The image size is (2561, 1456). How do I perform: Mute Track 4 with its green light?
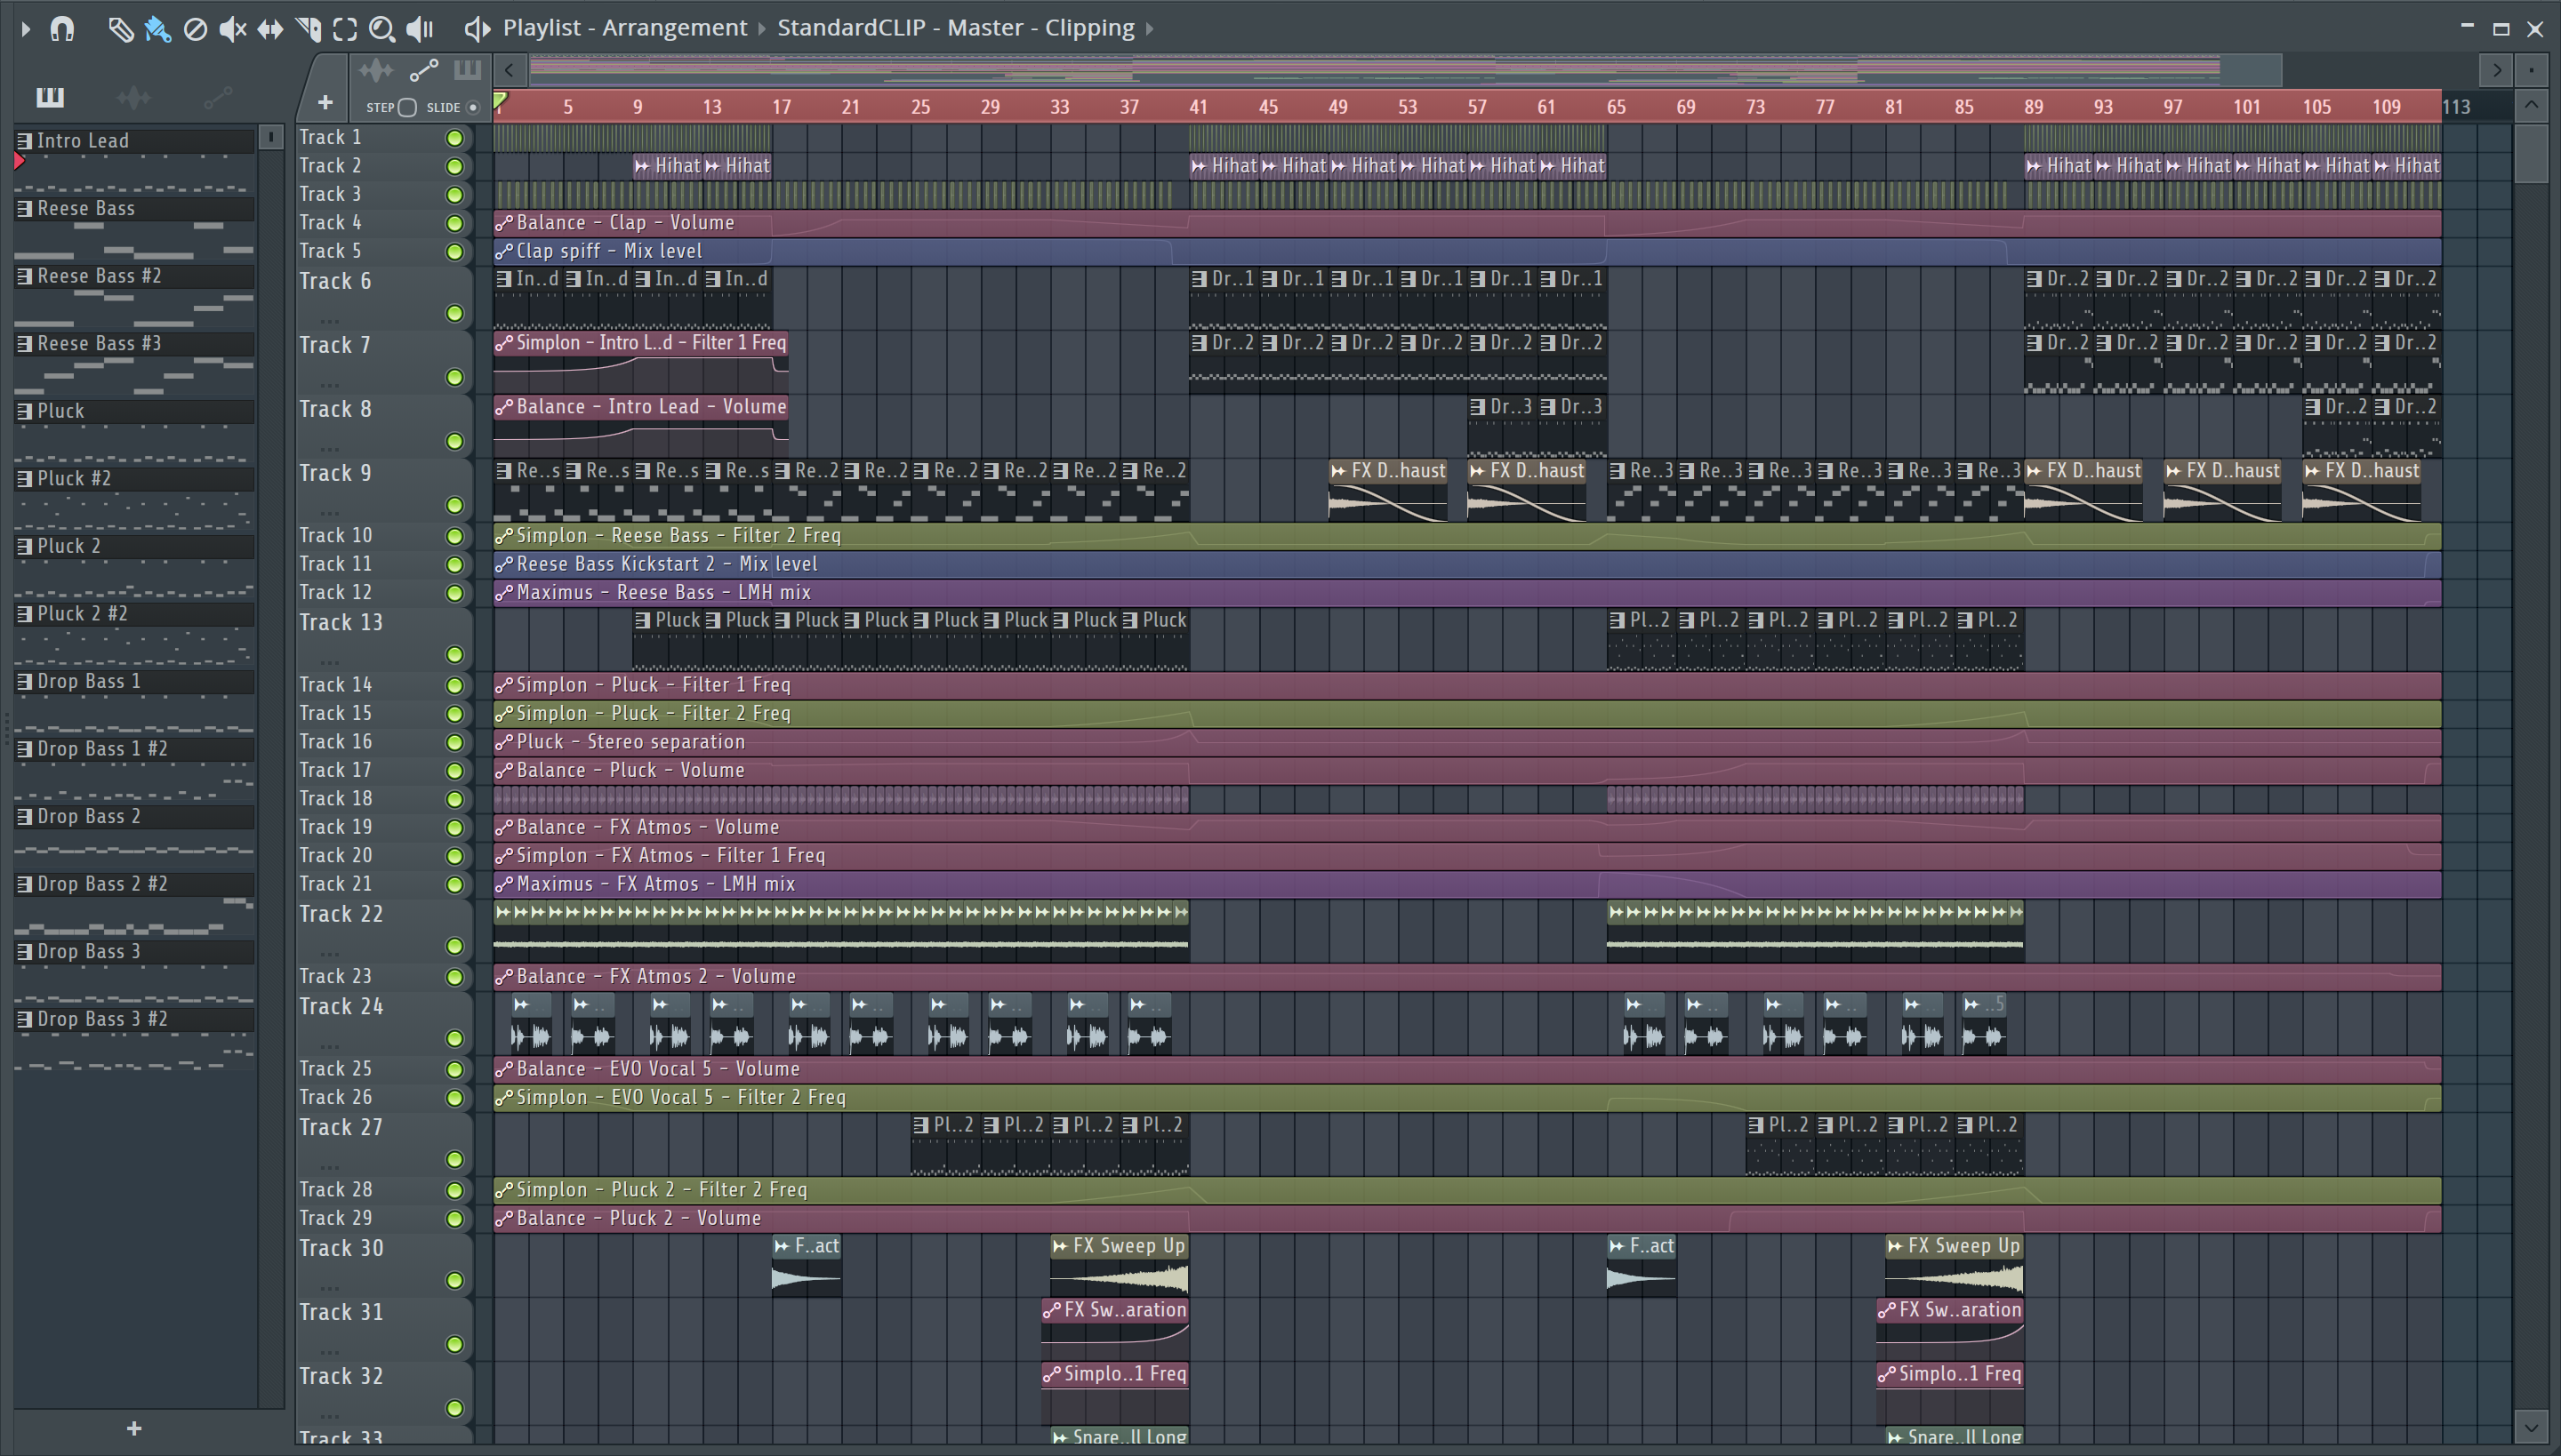click(x=454, y=223)
